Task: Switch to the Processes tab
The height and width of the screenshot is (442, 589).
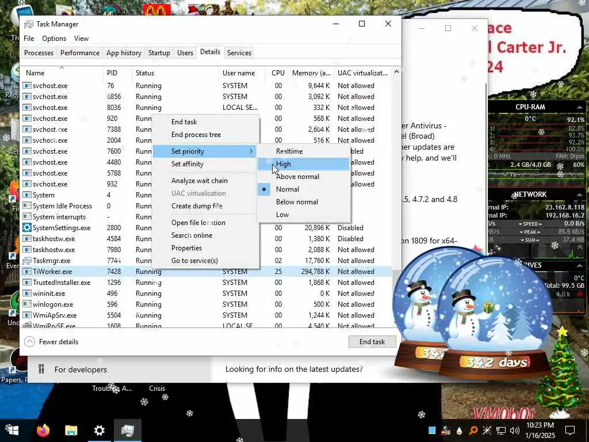Action: point(39,52)
